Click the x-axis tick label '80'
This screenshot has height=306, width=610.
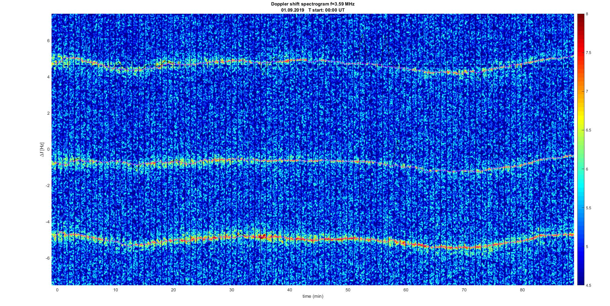pos(522,290)
